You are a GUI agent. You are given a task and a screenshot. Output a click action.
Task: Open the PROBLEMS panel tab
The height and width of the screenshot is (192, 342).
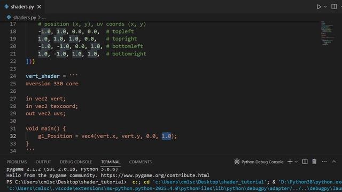pyautogui.click(x=17, y=162)
